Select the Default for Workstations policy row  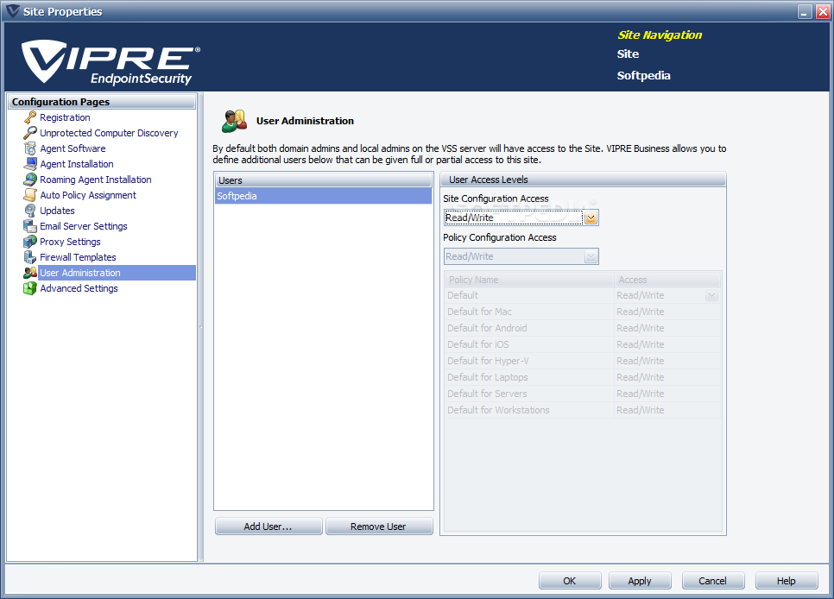point(583,410)
